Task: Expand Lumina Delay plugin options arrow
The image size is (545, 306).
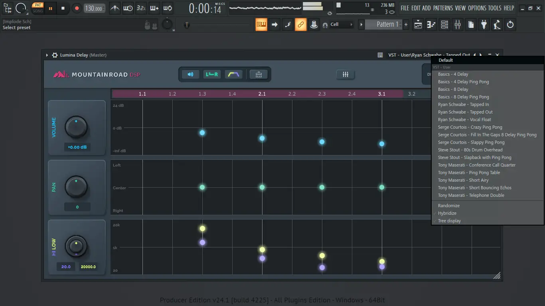Action: tap(47, 55)
